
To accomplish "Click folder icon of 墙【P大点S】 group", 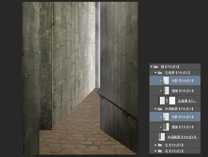I will [156, 67].
